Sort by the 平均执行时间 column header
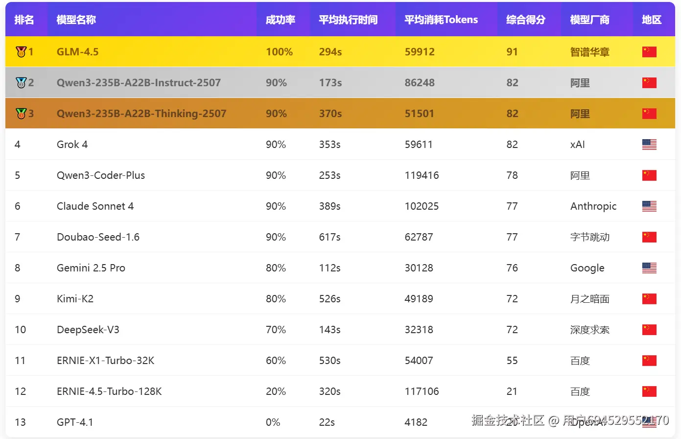The height and width of the screenshot is (439, 681). pos(348,20)
